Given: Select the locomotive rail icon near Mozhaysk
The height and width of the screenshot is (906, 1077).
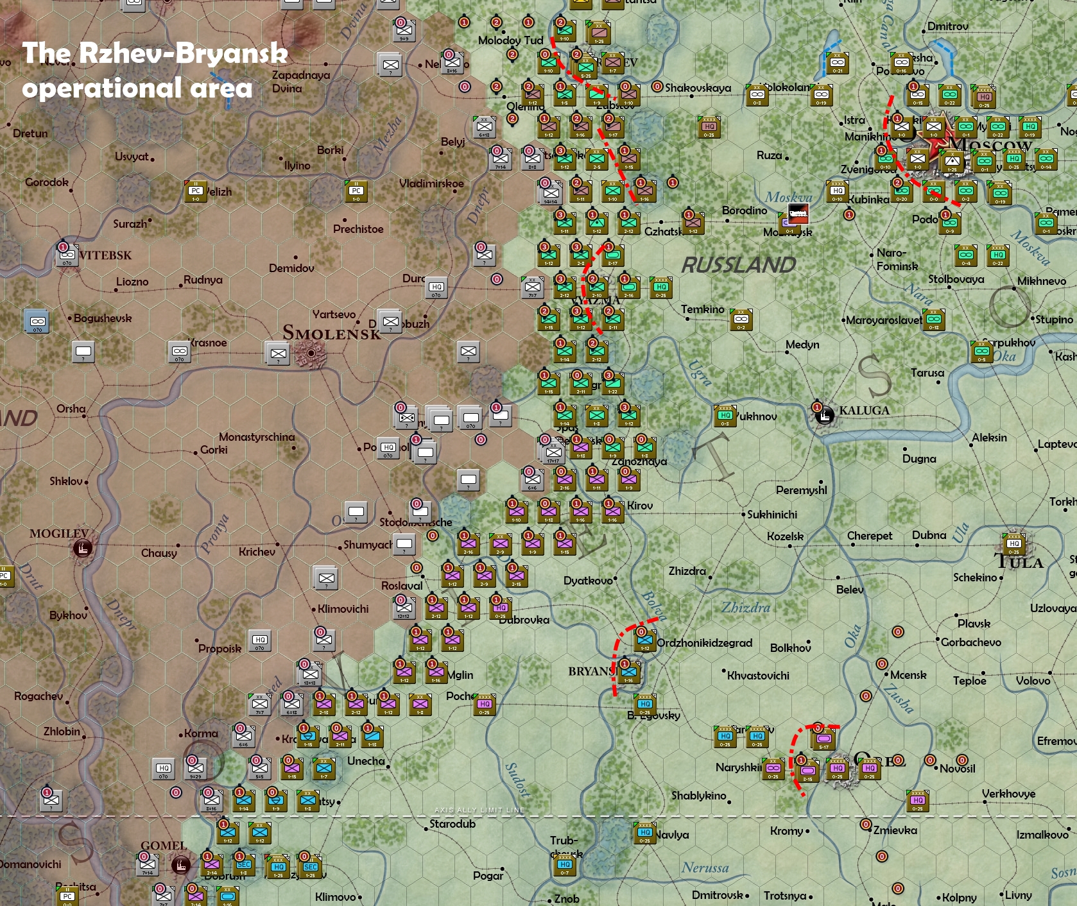Looking at the screenshot, I should point(798,214).
